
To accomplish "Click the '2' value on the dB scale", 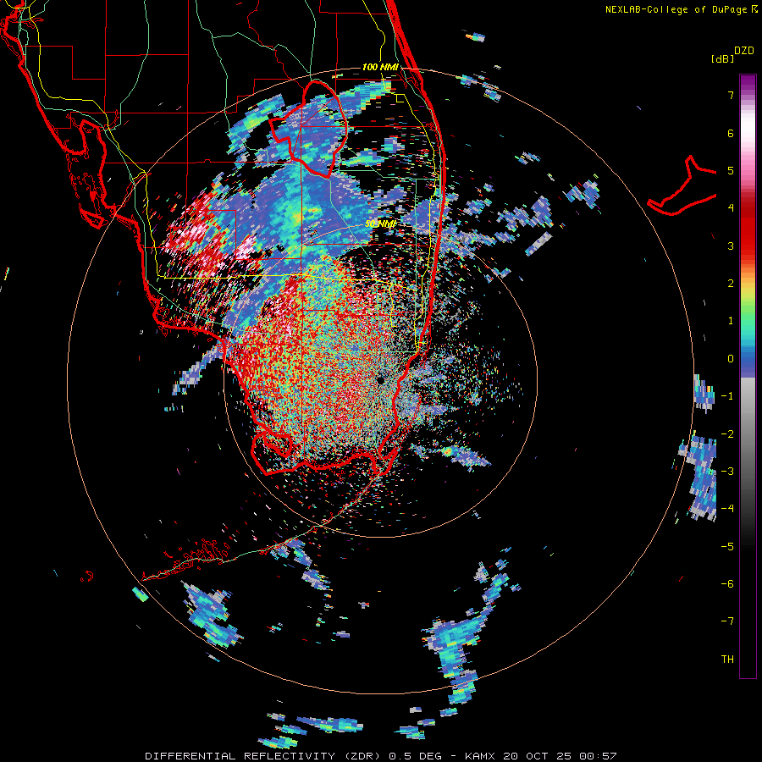I will click(731, 284).
